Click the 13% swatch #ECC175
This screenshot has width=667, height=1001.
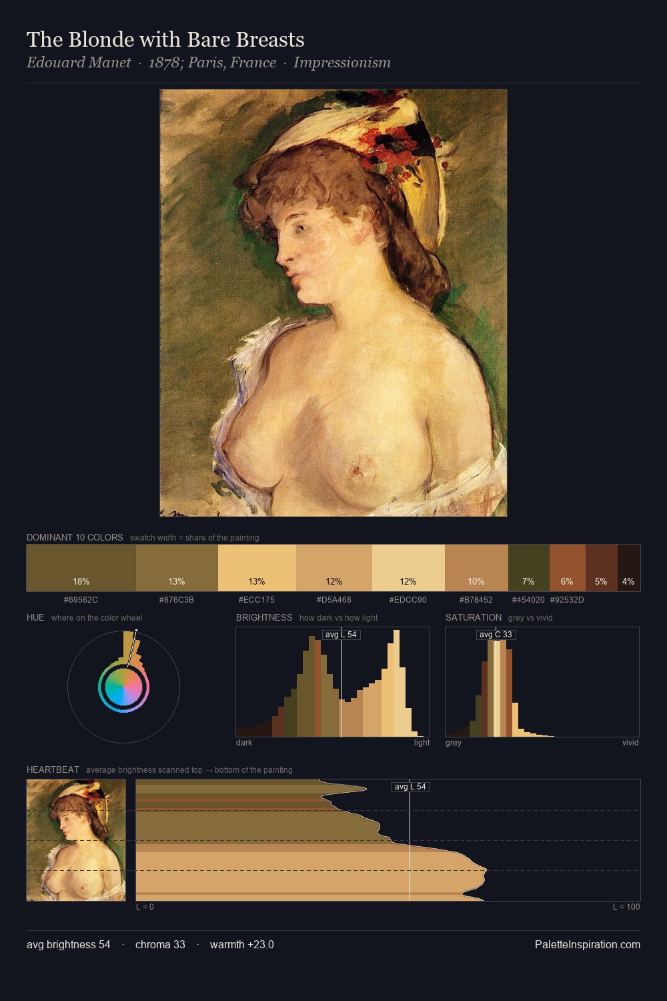point(257,568)
